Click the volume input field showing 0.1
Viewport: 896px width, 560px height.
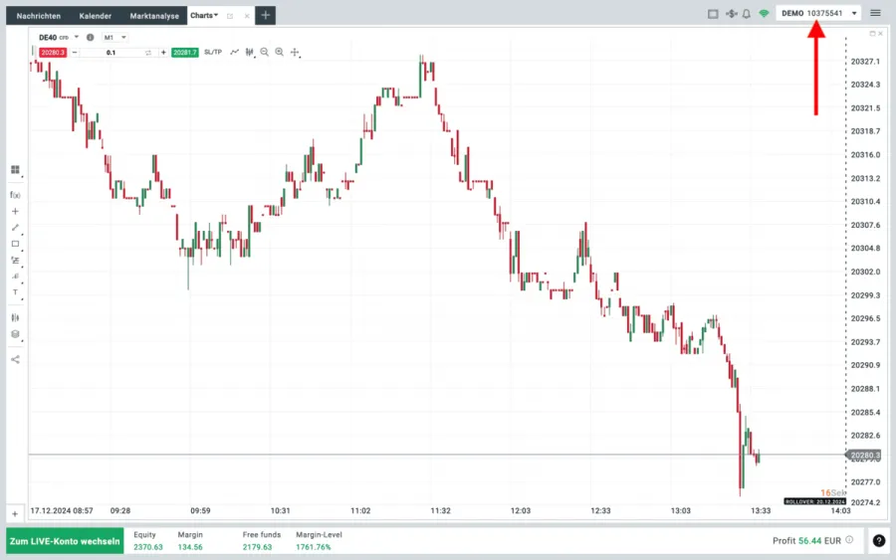coord(111,52)
